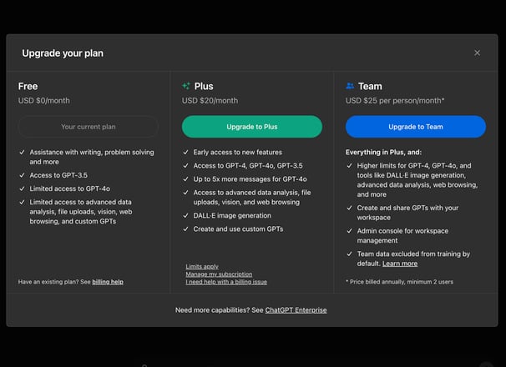
Task: Open the Learn more link about training
Action: point(400,264)
